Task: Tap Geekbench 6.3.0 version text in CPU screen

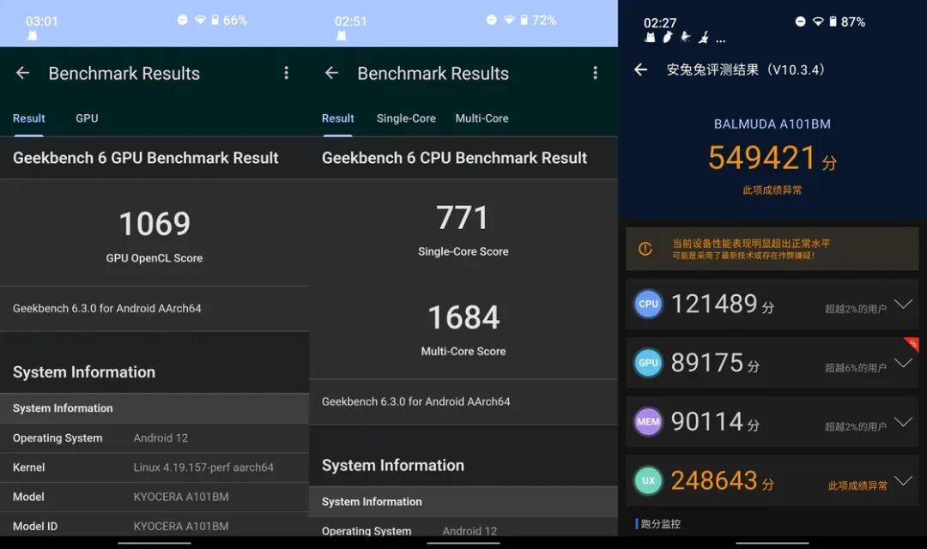Action: coord(415,401)
